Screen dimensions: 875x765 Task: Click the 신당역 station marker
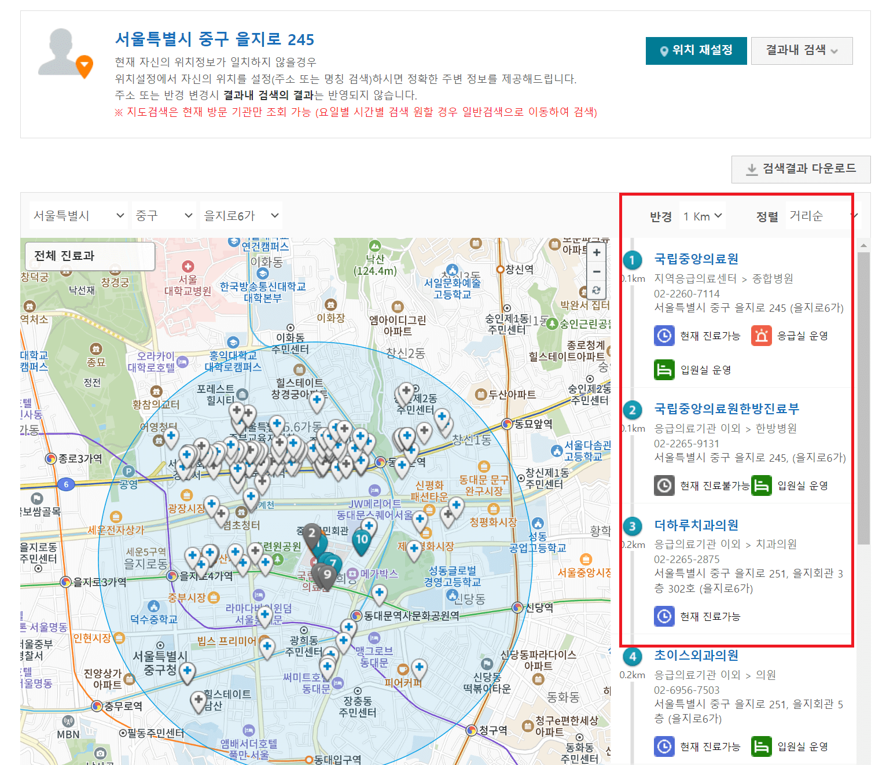point(518,608)
